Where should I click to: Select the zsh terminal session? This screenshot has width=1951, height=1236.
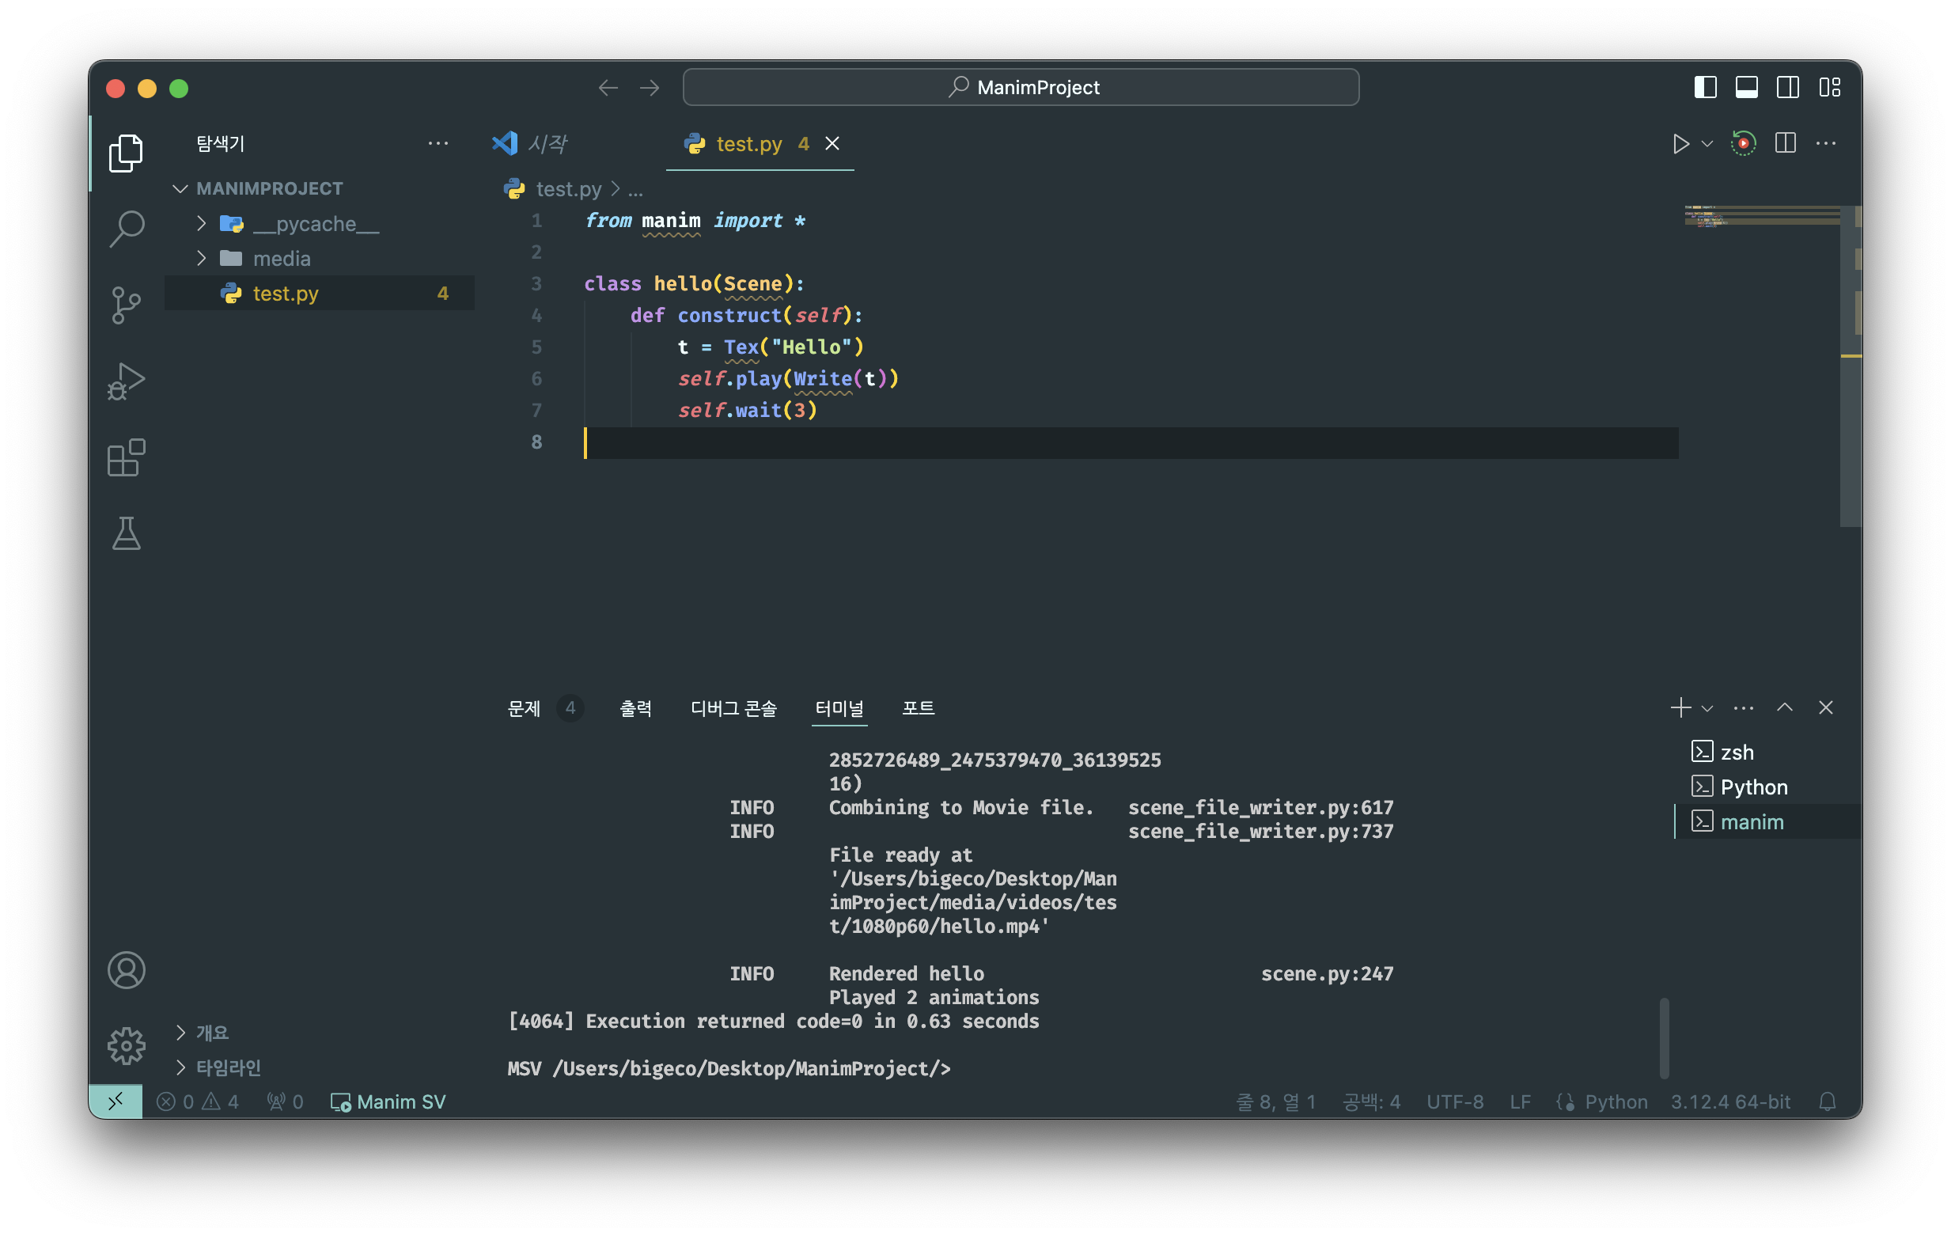tap(1767, 751)
